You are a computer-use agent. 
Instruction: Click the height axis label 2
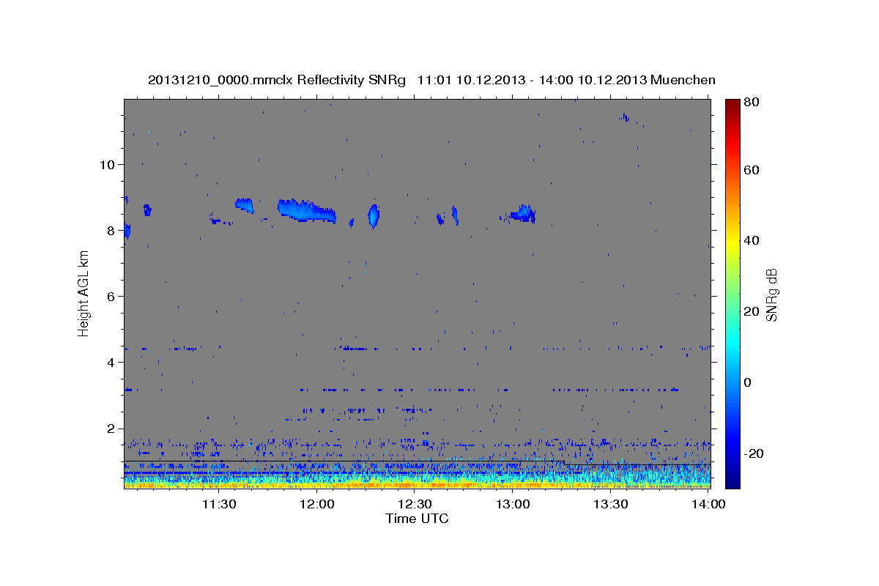click(x=111, y=429)
